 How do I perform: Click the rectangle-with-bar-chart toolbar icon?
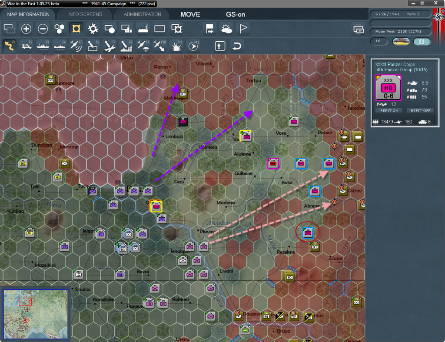(126, 29)
